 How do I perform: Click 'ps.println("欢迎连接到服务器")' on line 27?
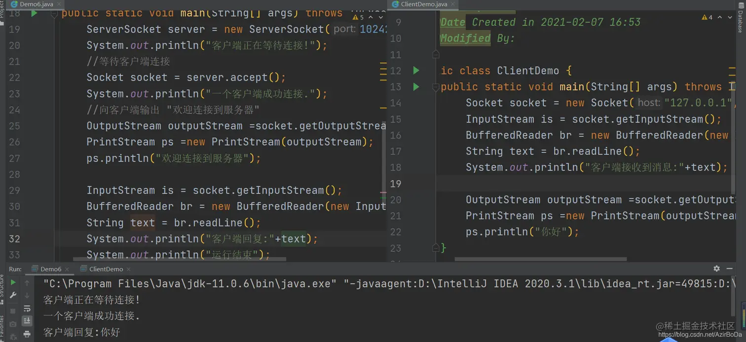coord(170,158)
